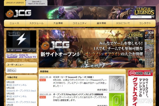Open the コンタクト menu
159x106 pixels.
point(145,23)
